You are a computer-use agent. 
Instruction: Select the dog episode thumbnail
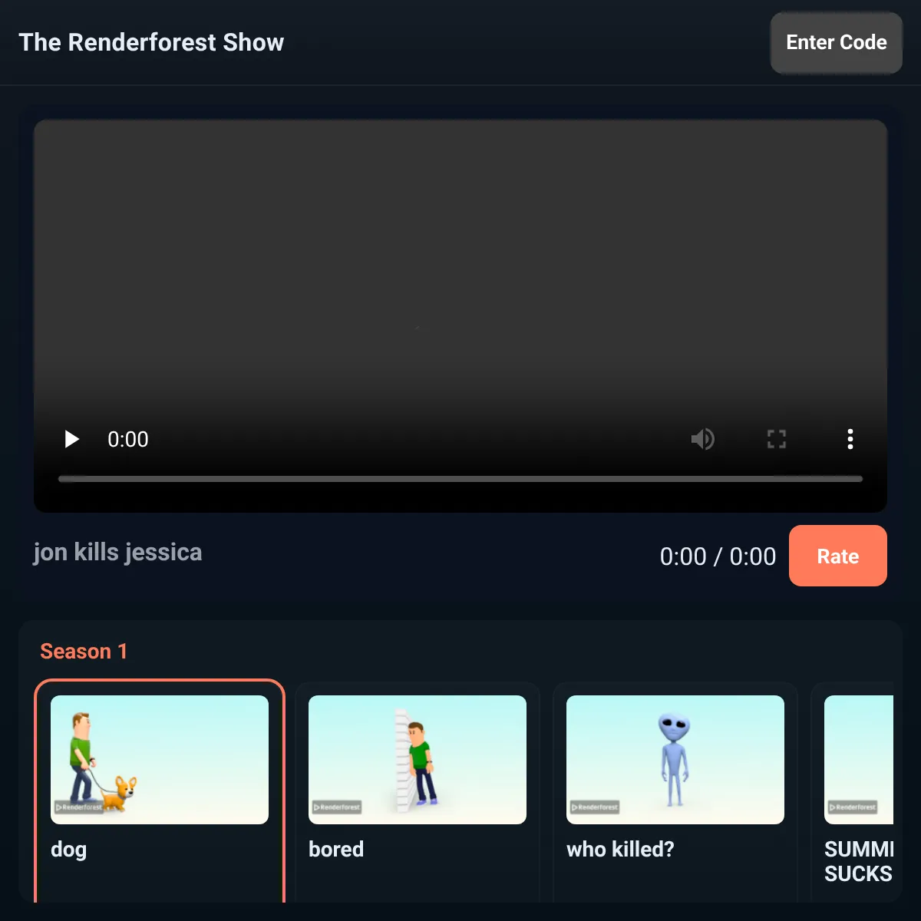[160, 760]
